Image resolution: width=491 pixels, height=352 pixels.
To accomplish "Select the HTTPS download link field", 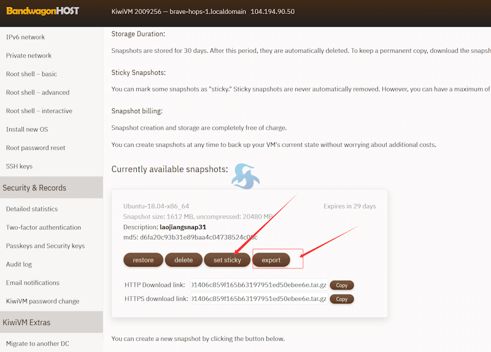I will (258, 299).
